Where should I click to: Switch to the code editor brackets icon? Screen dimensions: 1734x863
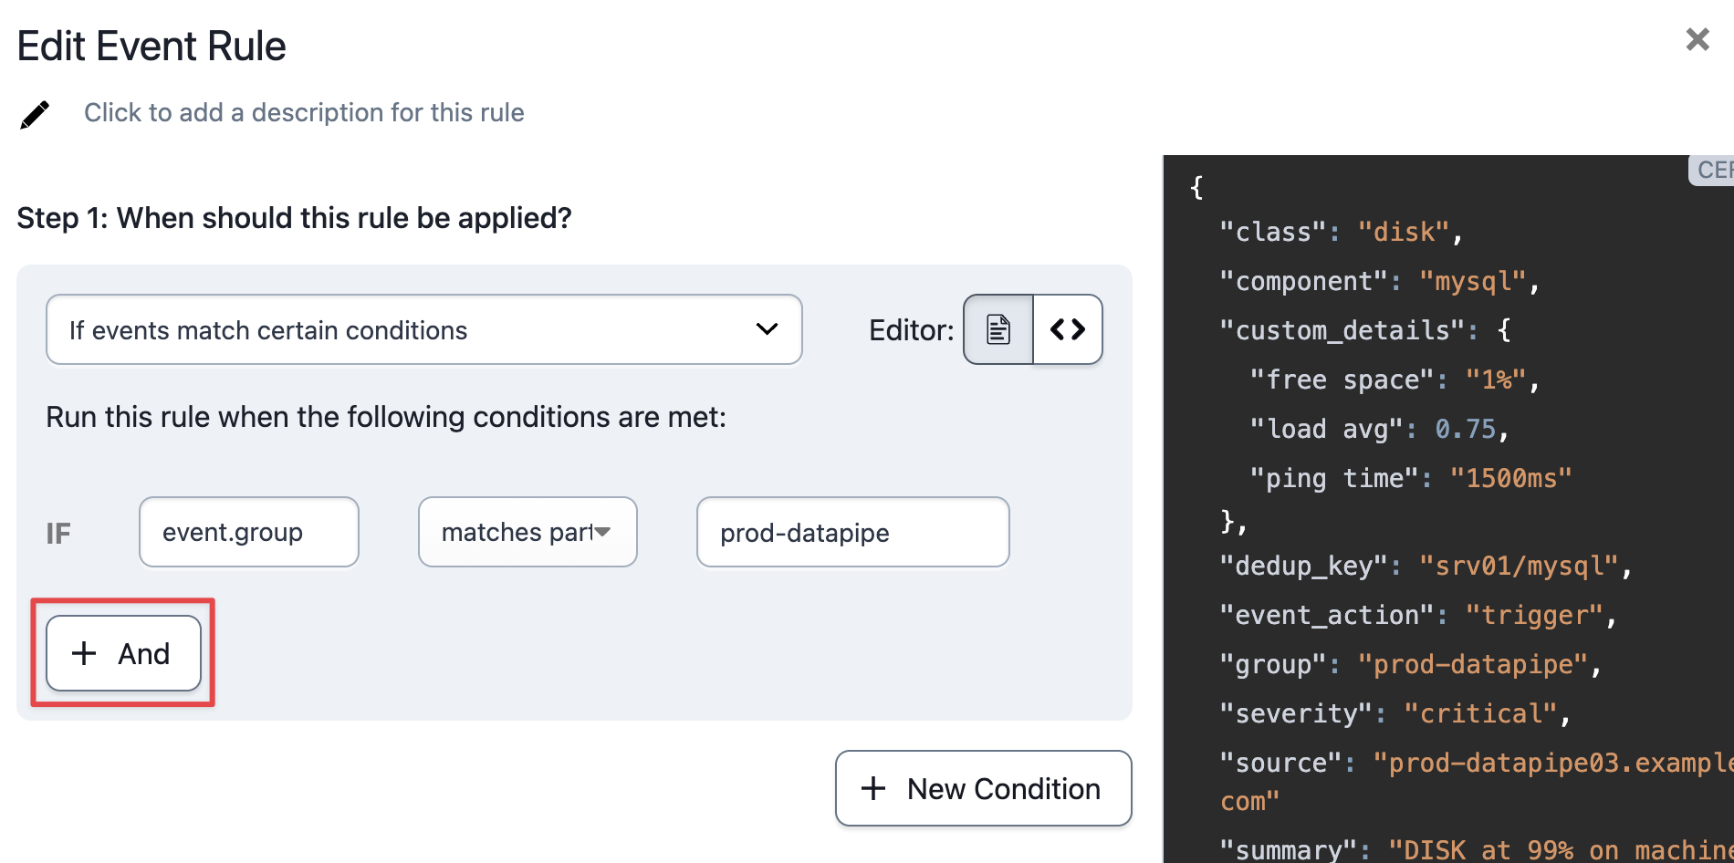[1067, 329]
